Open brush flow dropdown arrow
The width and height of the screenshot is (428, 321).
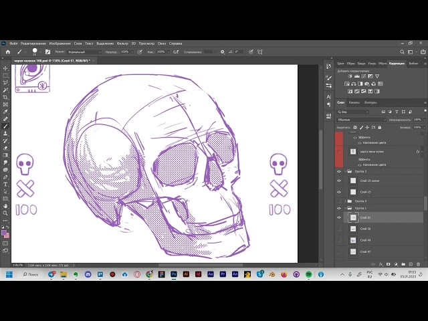coord(168,52)
